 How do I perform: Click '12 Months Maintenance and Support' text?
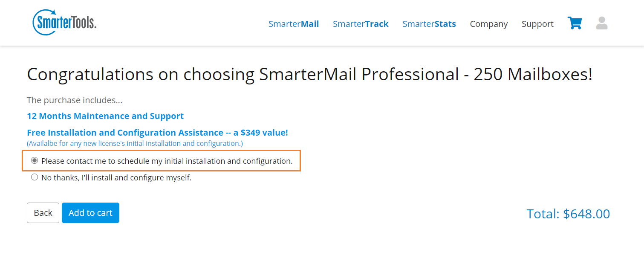(x=105, y=116)
